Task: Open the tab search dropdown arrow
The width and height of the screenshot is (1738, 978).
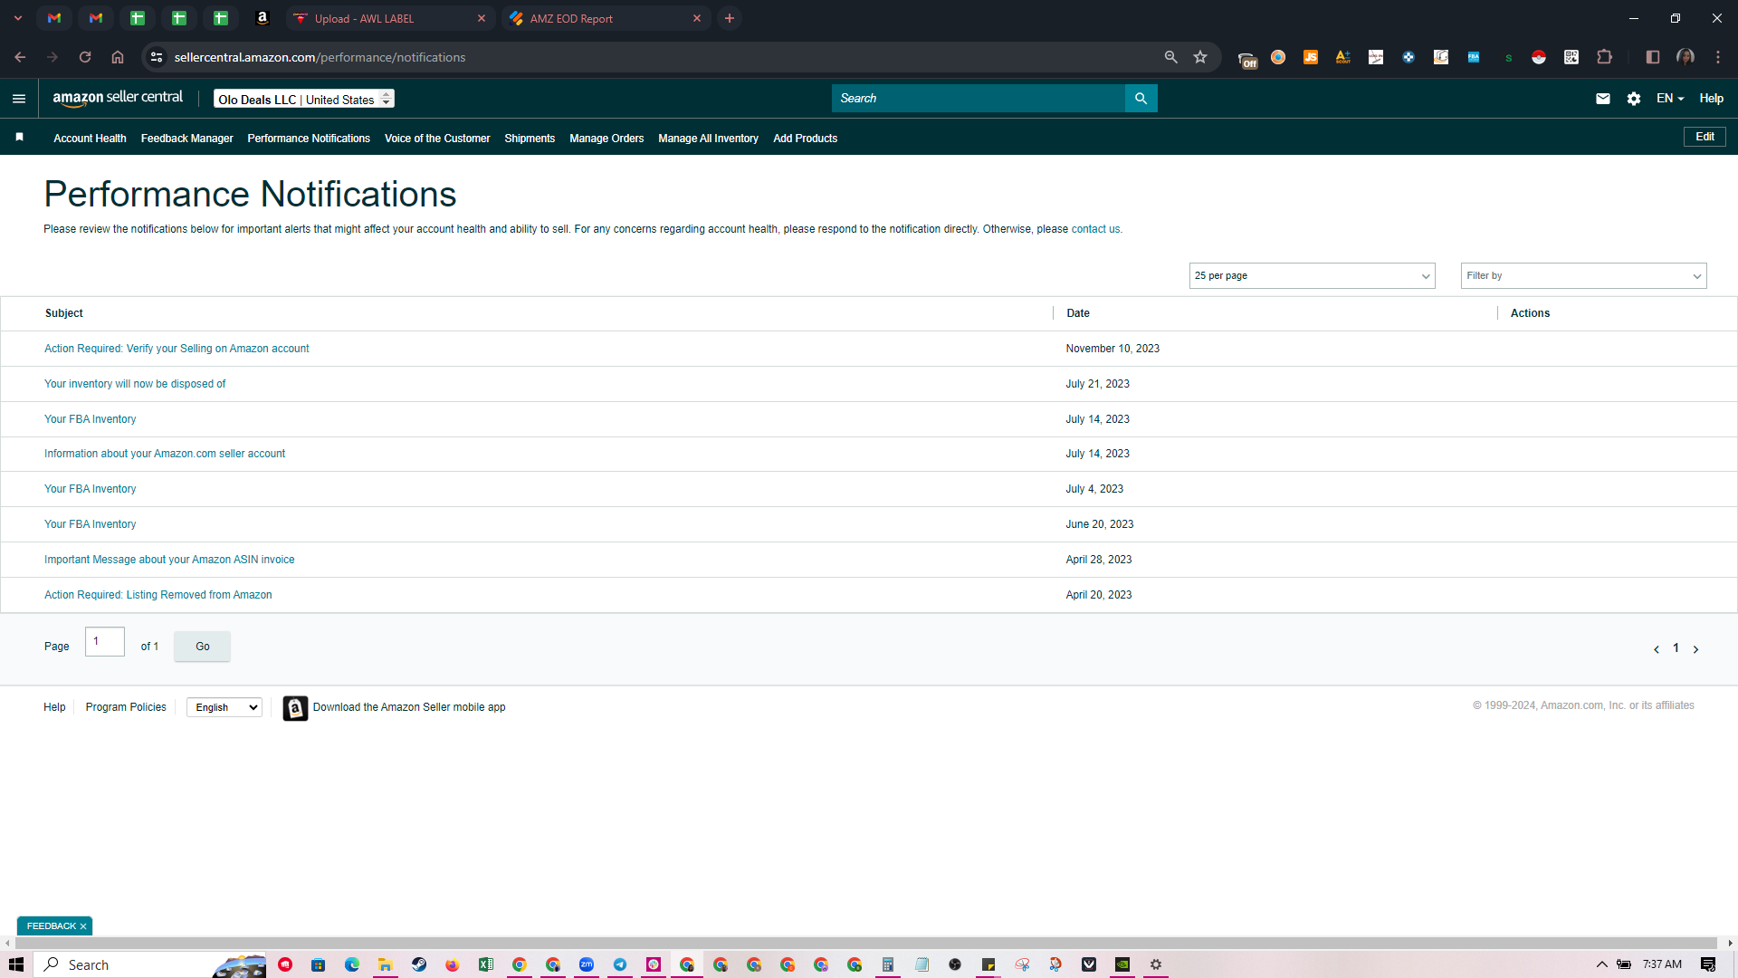Action: click(17, 18)
